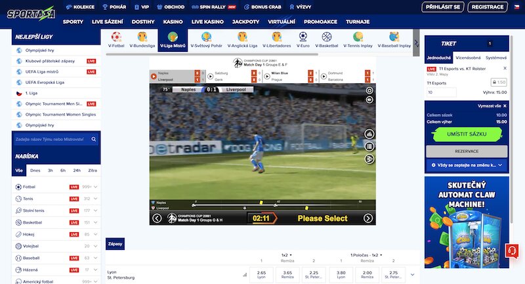Screen dimensions: 525x284
Task: Switch ticket to Vícenásobná tab
Action: coord(468,58)
